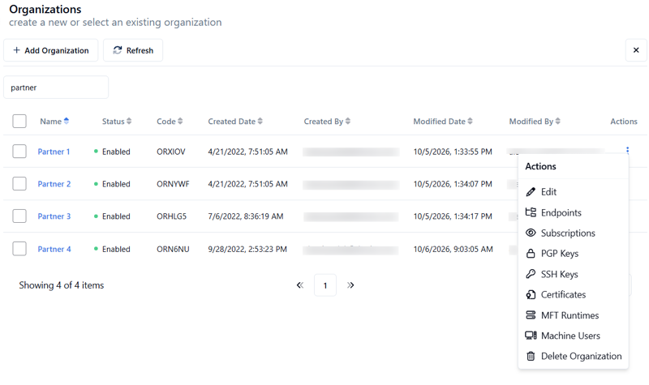Sort the table by Status column
The height and width of the screenshot is (385, 649).
click(x=117, y=121)
